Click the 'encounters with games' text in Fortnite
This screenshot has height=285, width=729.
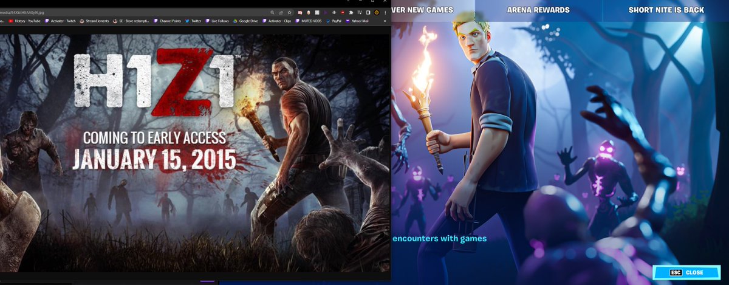(x=439, y=238)
